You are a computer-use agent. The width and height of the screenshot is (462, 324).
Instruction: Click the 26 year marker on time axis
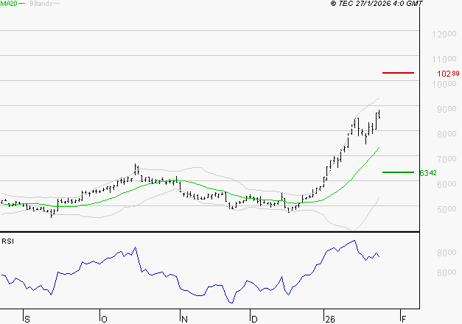click(x=330, y=319)
